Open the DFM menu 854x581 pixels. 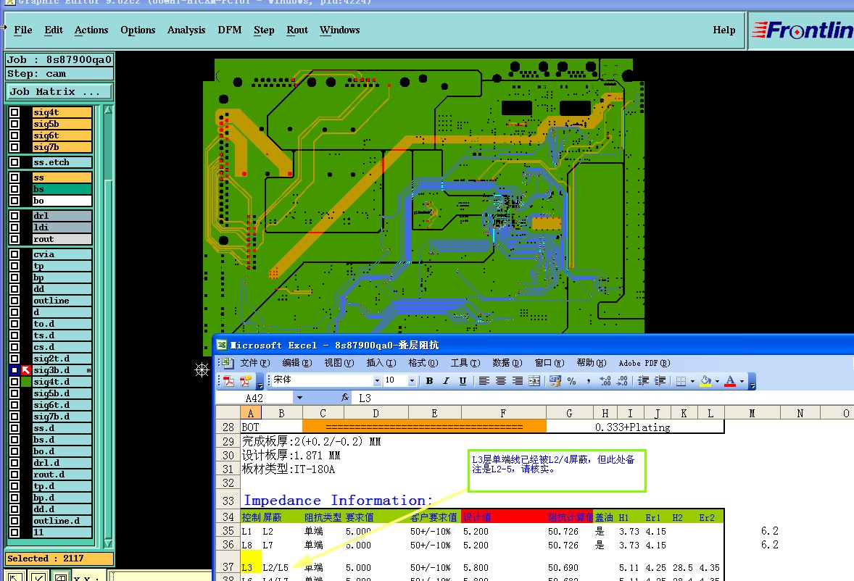pyautogui.click(x=229, y=30)
